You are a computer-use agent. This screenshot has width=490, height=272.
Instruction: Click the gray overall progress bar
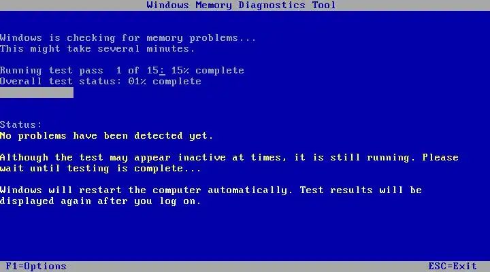click(x=37, y=92)
